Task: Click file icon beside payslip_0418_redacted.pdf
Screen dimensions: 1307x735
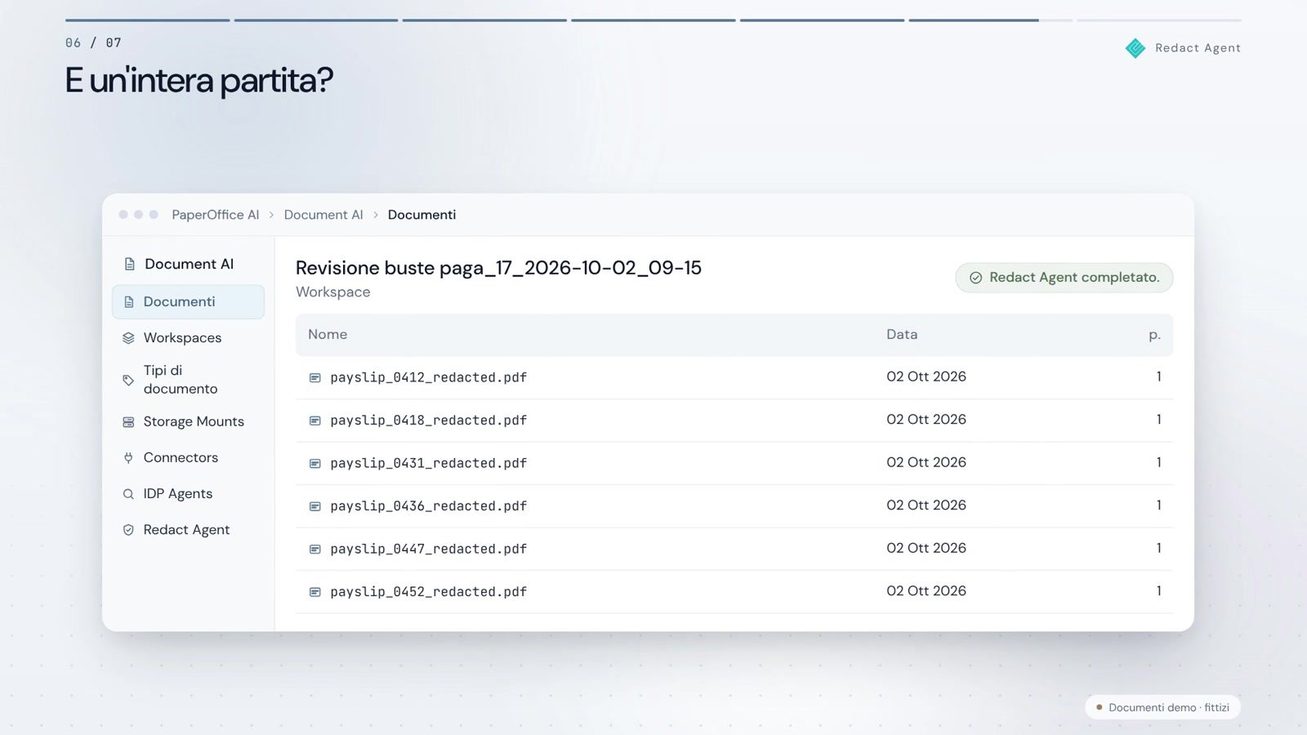Action: point(314,421)
